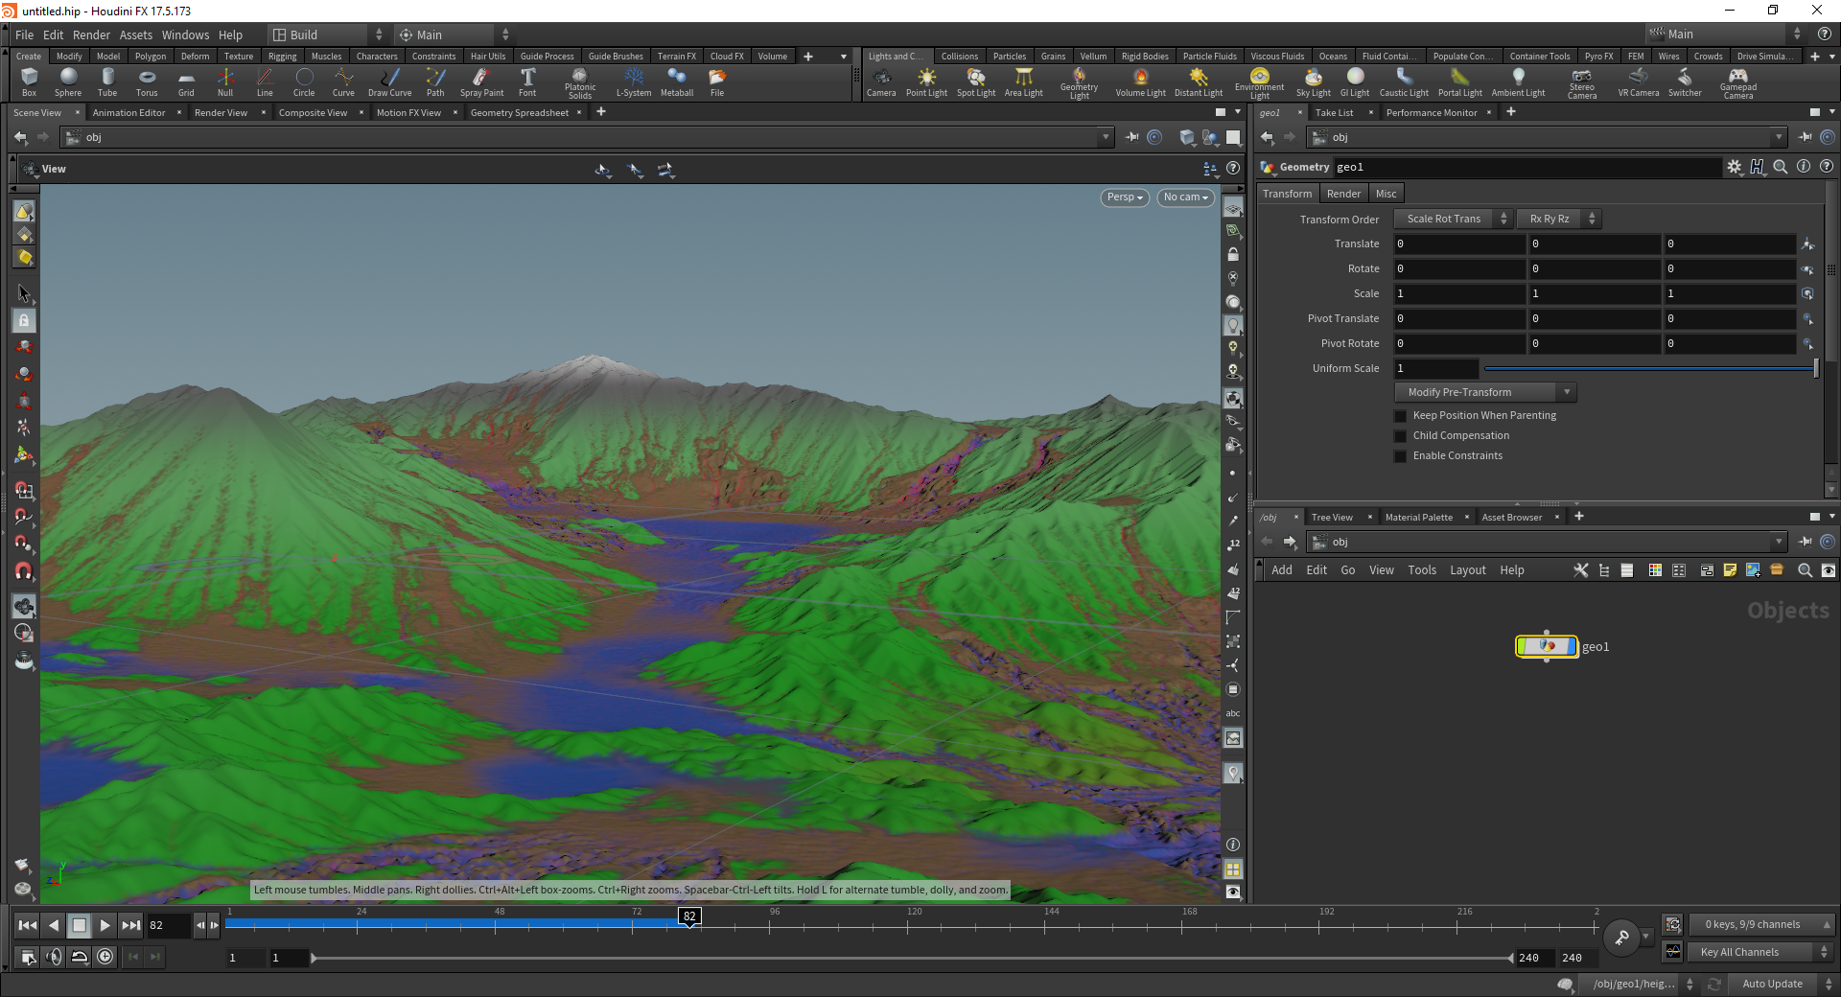Select the Draw Curve tool
The height and width of the screenshot is (997, 1841).
point(389,82)
